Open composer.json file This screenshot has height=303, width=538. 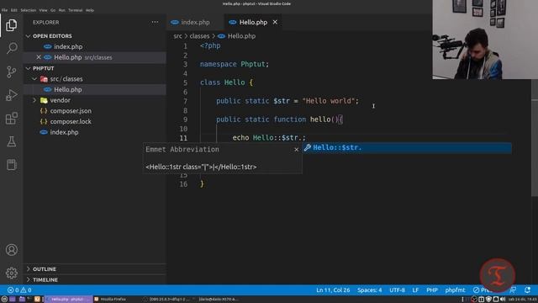[94, 111]
